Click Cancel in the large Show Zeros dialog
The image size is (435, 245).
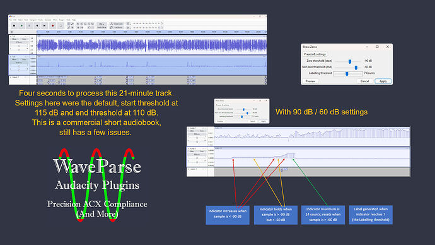pos(364,81)
